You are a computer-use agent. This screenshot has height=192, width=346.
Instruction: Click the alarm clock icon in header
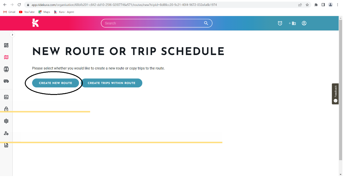pyautogui.click(x=280, y=23)
